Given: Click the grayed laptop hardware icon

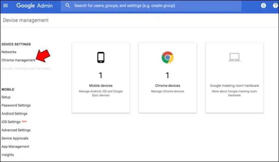Looking at the screenshot, I should 235,57.
